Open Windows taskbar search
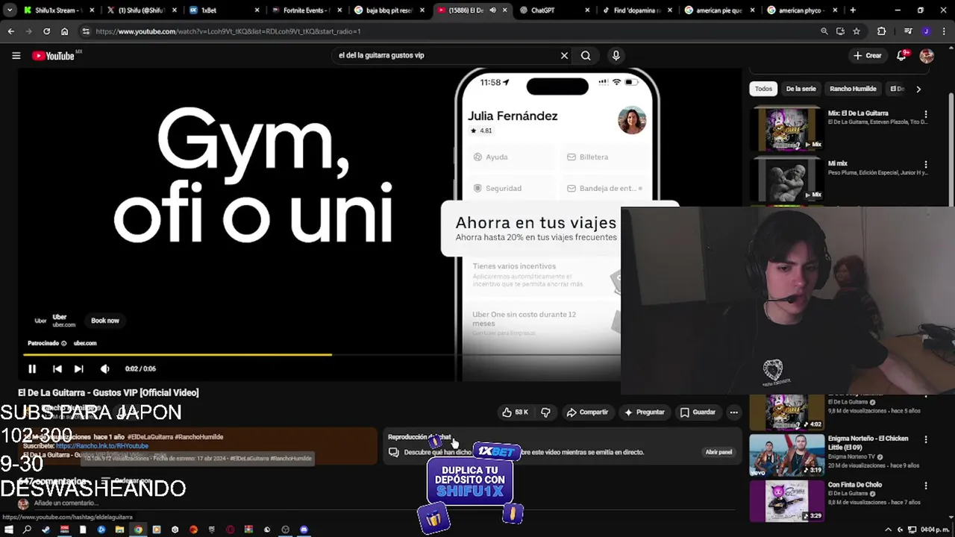 [x=27, y=530]
